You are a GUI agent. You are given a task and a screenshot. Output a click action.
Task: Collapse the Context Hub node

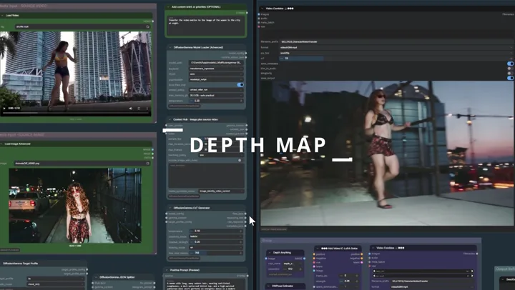(170, 119)
